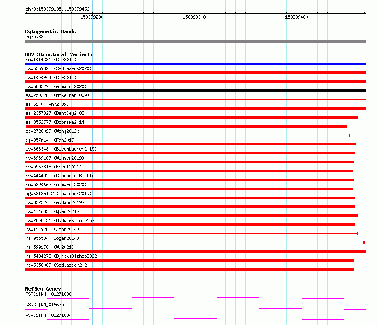Viewport: 378px width, 325px height.
Task: Open nsv4746332 (Quan2021) label
Action: click(x=52, y=211)
